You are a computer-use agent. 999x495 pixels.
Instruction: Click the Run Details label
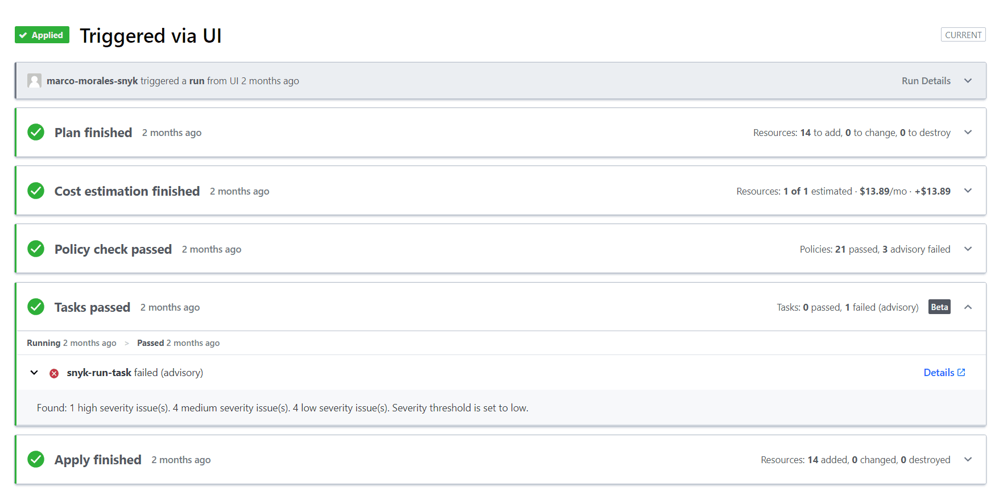click(926, 81)
